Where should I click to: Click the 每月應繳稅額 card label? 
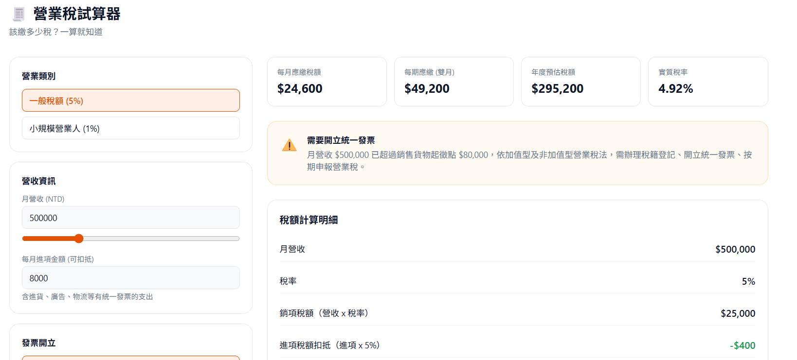[299, 72]
